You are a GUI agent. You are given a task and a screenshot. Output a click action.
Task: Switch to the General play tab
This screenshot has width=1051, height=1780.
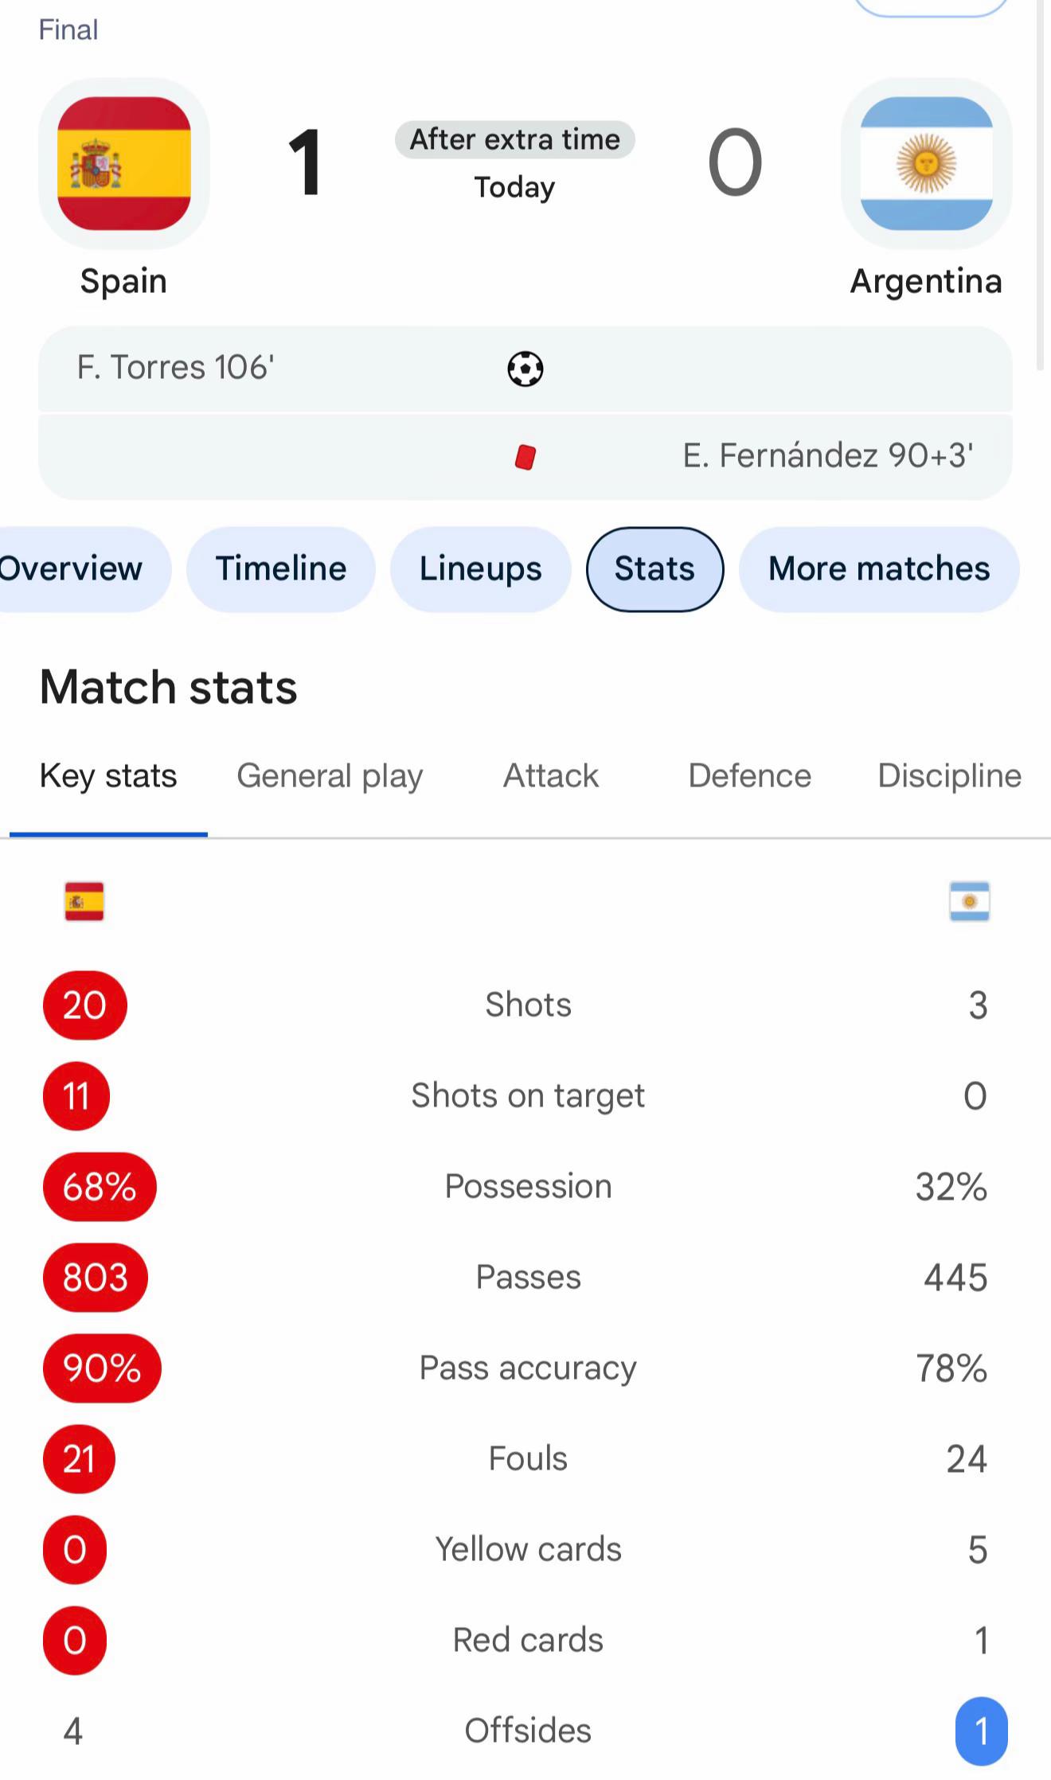click(330, 776)
